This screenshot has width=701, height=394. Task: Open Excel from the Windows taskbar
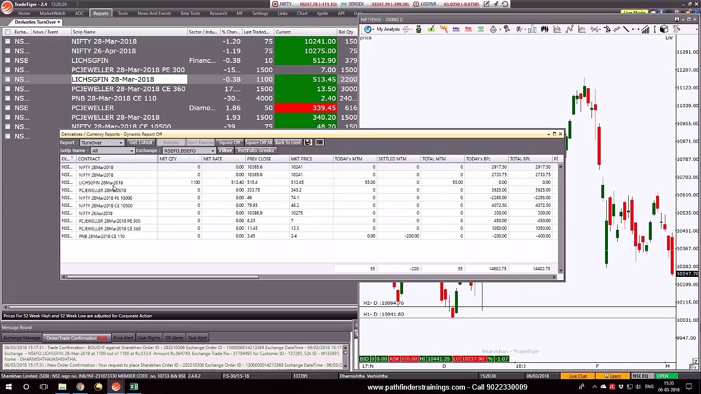coord(134,387)
